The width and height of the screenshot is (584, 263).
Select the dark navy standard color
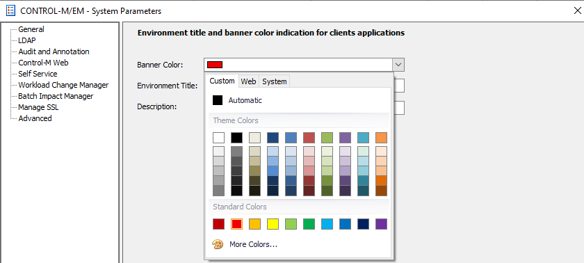[x=363, y=224]
